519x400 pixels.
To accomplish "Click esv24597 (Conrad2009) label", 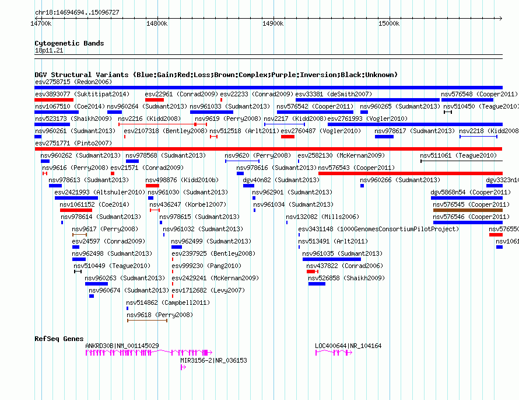I will (108, 241).
